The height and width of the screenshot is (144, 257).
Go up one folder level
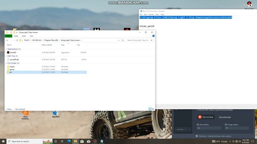(x=17, y=40)
